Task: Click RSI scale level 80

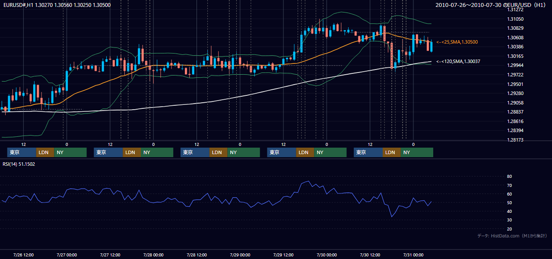Action: tap(510, 177)
